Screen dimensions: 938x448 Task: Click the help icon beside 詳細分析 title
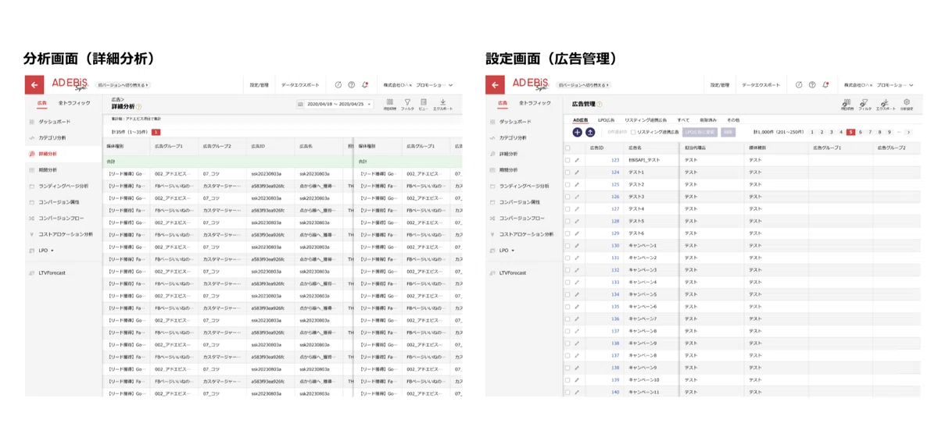pyautogui.click(x=140, y=106)
